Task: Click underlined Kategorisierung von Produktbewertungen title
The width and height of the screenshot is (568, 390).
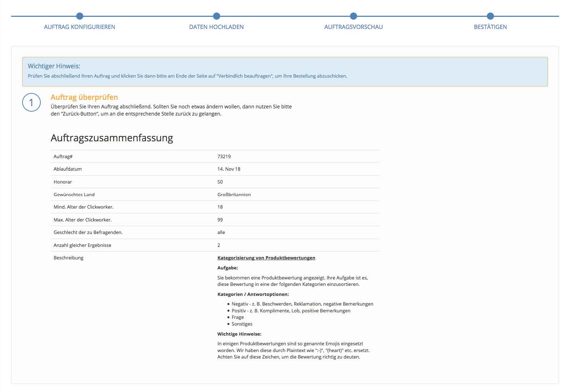Action: coord(266,258)
